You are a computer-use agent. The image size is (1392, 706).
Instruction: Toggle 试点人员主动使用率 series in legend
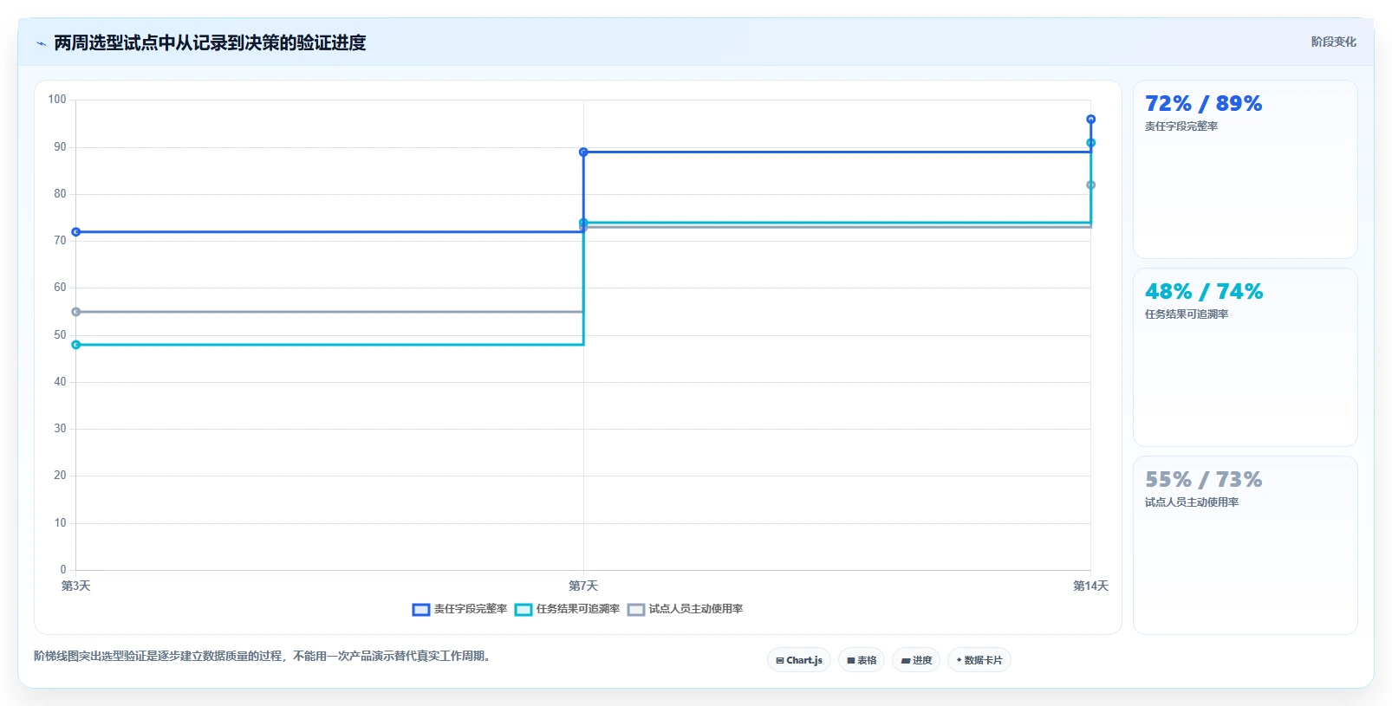click(x=686, y=609)
